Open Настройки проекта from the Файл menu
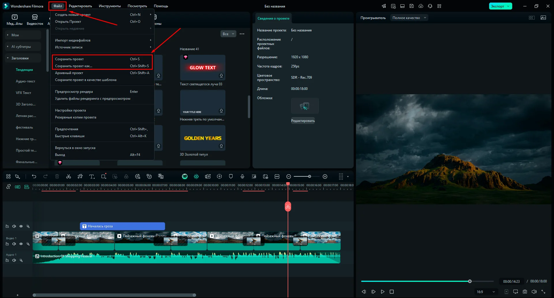The image size is (554, 298). (70, 110)
